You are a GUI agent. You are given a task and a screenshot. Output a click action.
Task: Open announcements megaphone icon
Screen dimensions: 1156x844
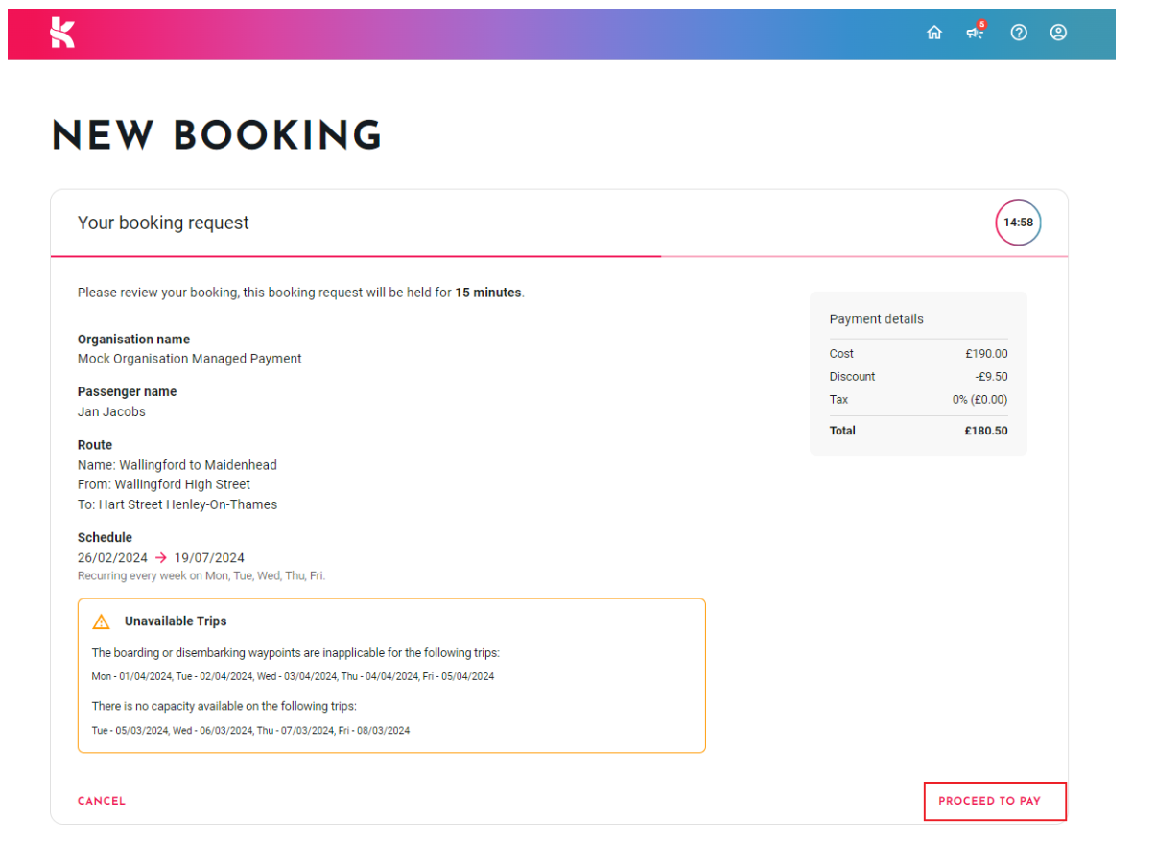click(976, 33)
